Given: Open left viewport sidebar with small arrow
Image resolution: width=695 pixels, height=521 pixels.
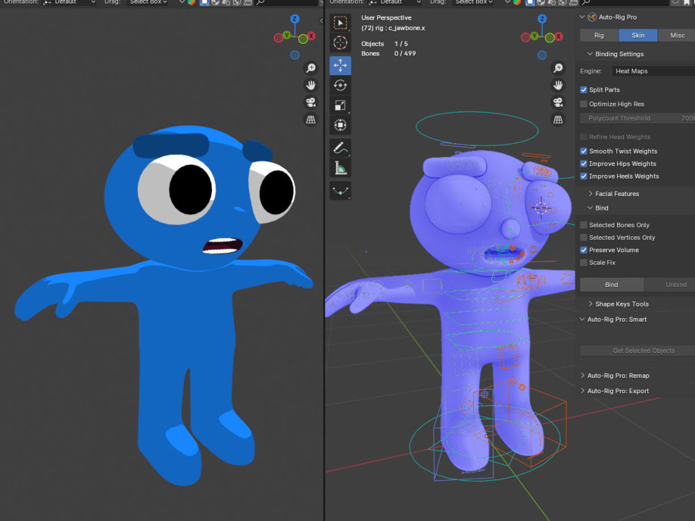Looking at the screenshot, I should (321, 21).
